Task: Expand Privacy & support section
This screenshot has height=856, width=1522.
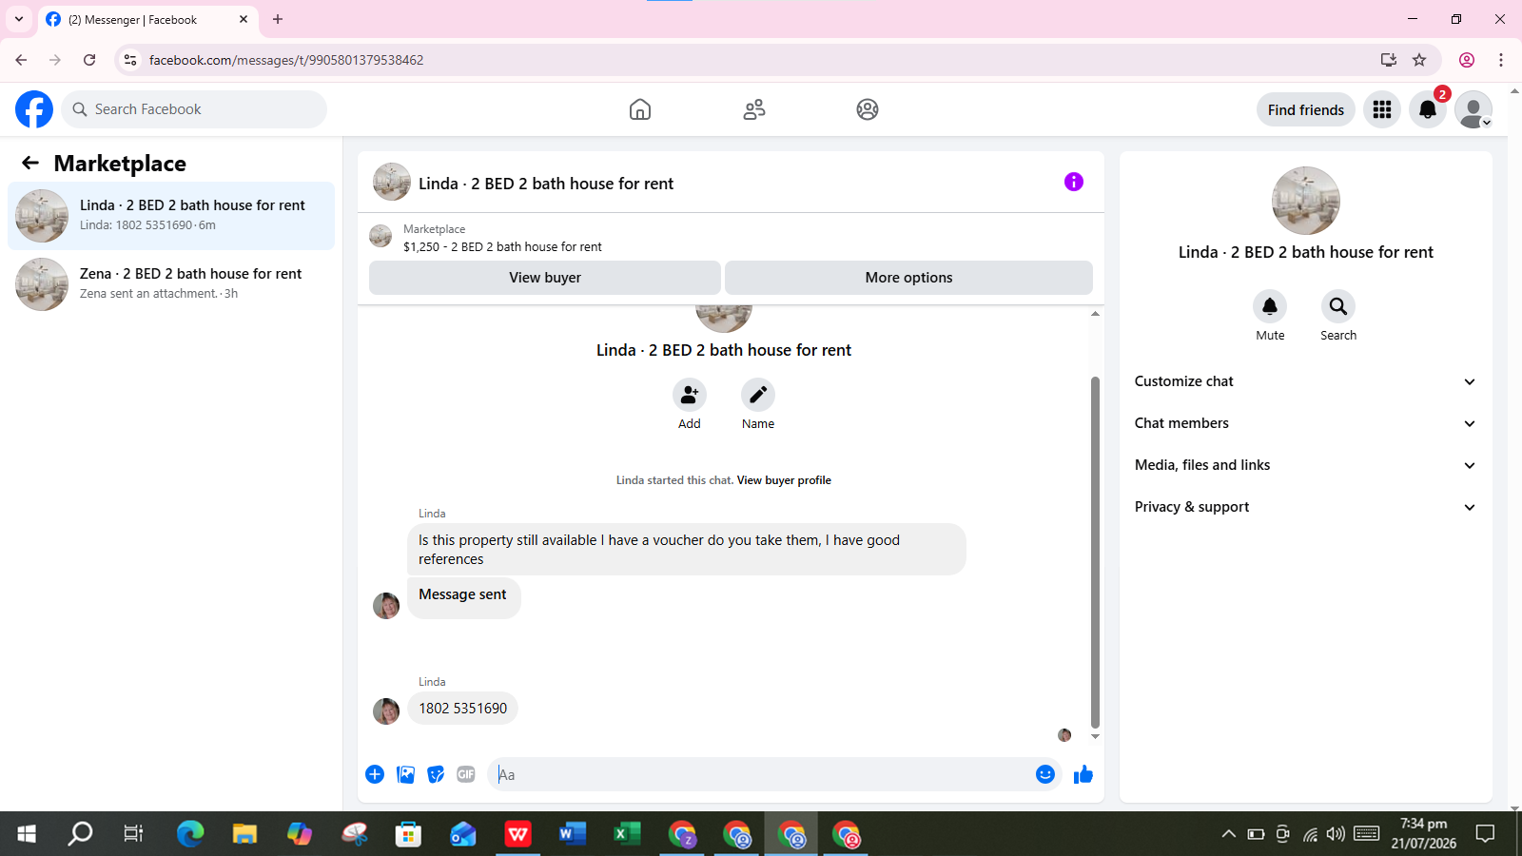Action: 1305,507
